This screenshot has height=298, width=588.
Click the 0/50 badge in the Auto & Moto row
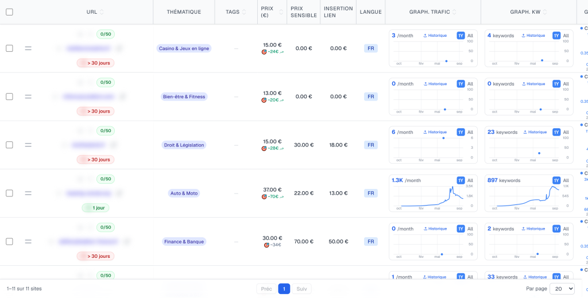pyautogui.click(x=106, y=179)
